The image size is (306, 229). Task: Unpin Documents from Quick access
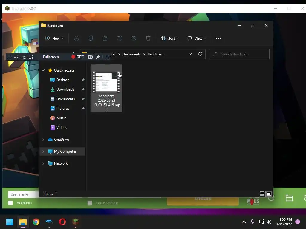point(83,99)
